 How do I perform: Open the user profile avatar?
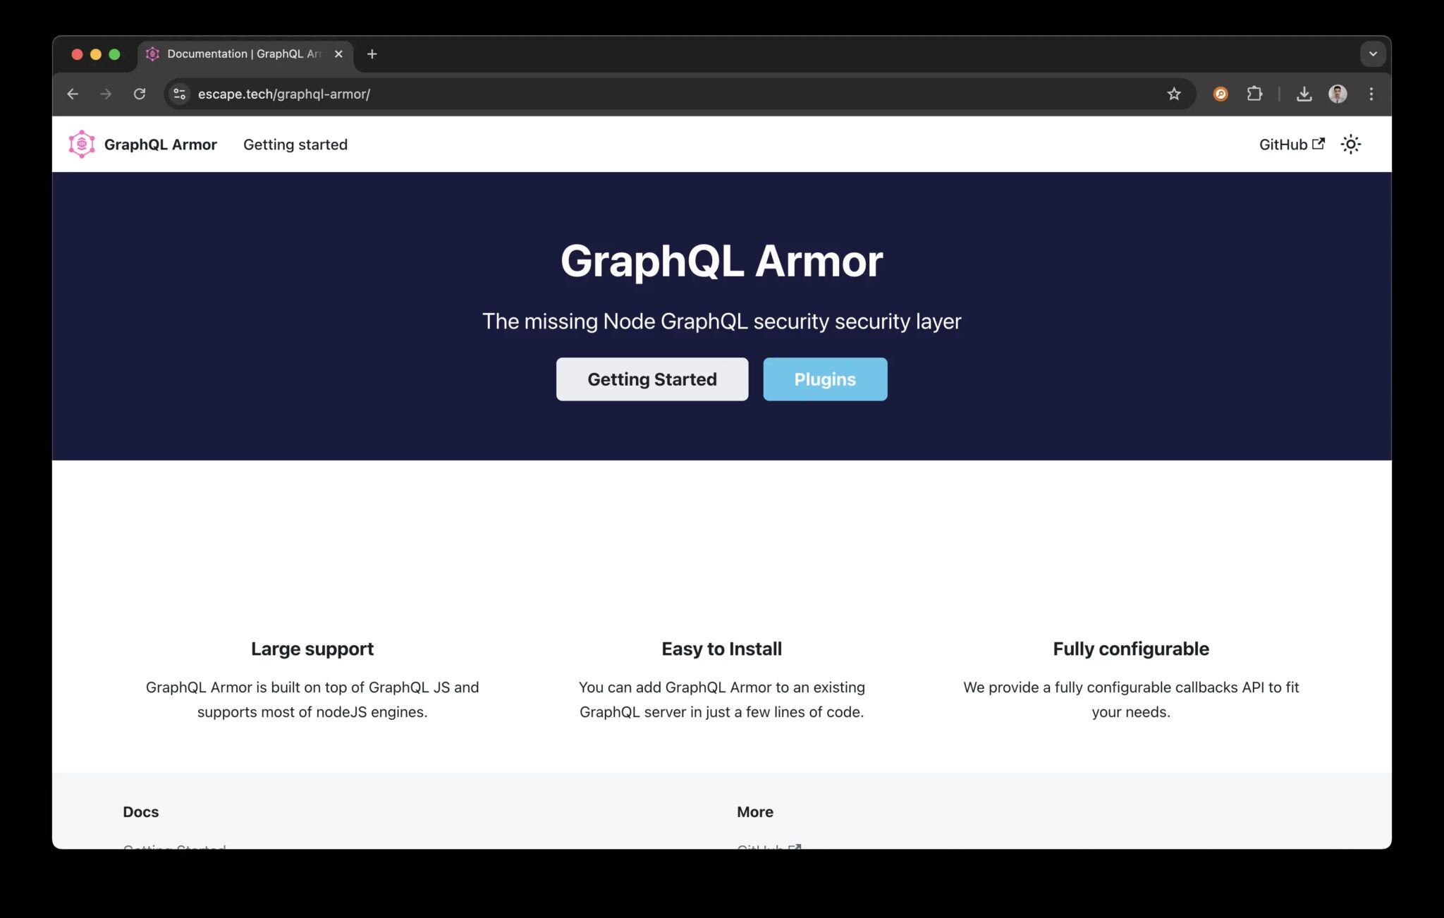pos(1338,94)
